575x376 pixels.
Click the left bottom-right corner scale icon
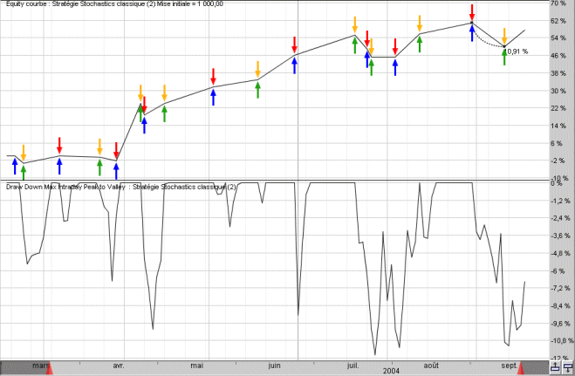click(555, 368)
